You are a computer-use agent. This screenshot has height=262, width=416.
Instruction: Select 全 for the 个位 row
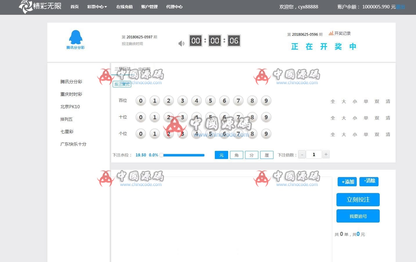click(x=333, y=135)
